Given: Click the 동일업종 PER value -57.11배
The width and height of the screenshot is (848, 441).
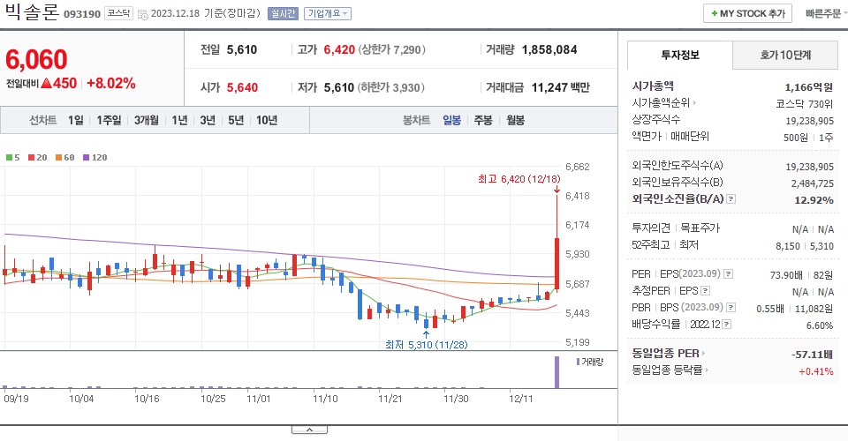Looking at the screenshot, I should pyautogui.click(x=813, y=355).
